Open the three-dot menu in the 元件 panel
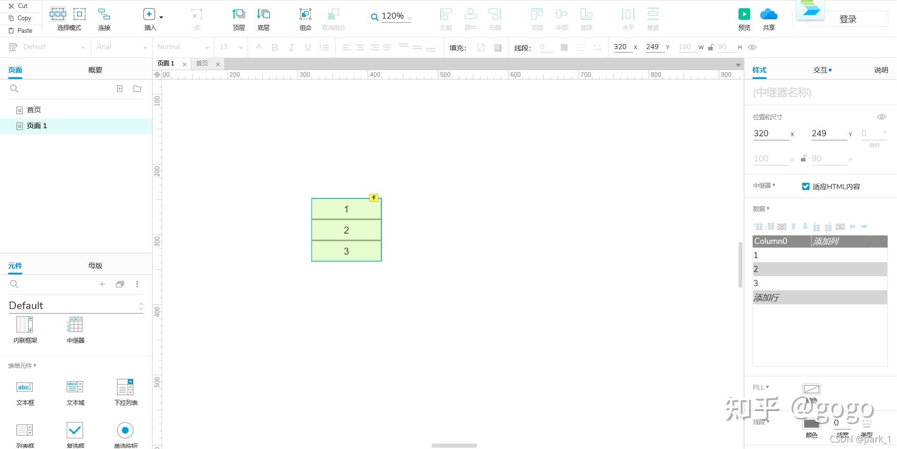Viewport: 897px width, 449px height. pos(137,284)
